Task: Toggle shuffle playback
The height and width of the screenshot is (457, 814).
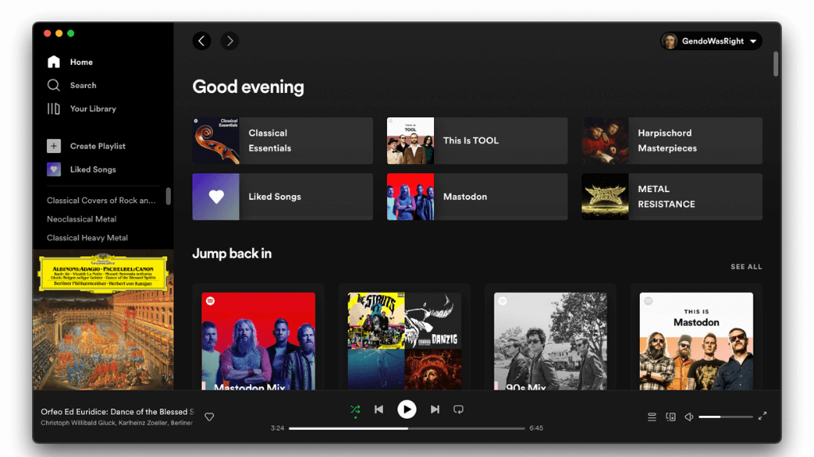Action: pos(355,410)
